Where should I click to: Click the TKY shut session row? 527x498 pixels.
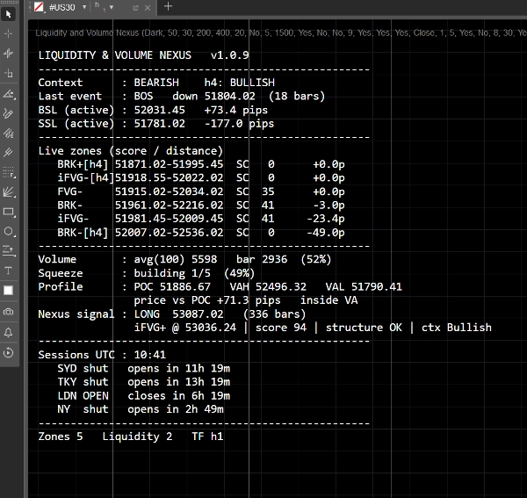point(143,382)
